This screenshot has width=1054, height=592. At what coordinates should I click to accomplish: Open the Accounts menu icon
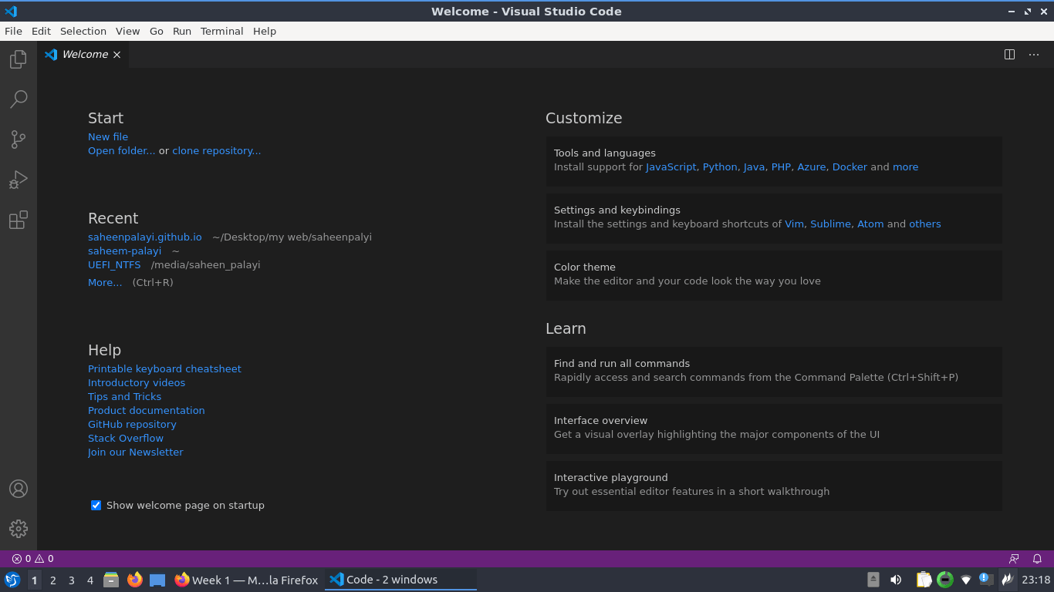coord(19,489)
